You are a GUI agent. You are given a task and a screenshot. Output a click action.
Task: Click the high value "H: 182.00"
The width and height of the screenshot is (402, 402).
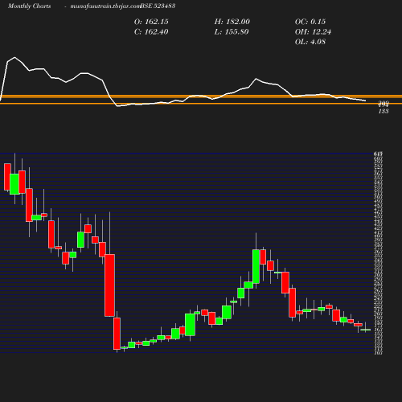click(232, 22)
